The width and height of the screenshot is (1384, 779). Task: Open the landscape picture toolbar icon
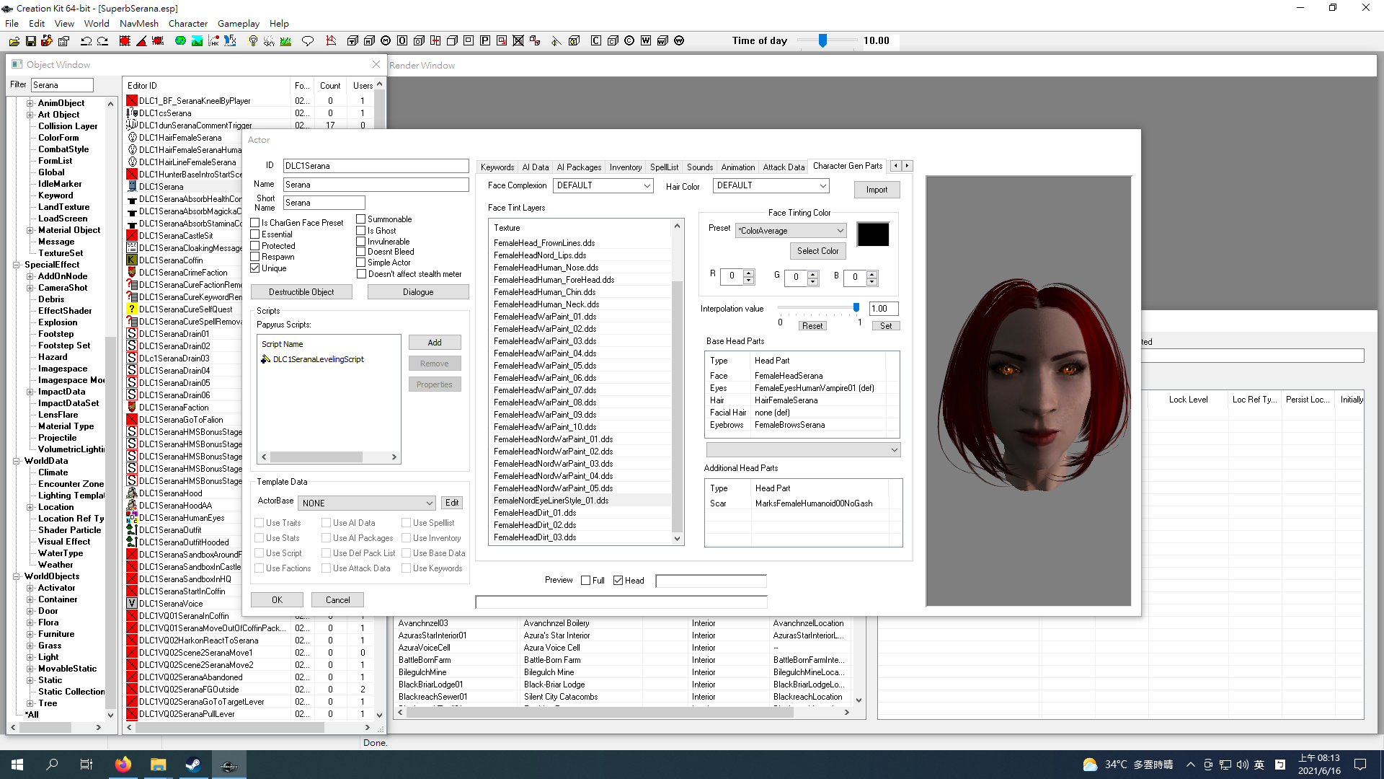point(197,41)
